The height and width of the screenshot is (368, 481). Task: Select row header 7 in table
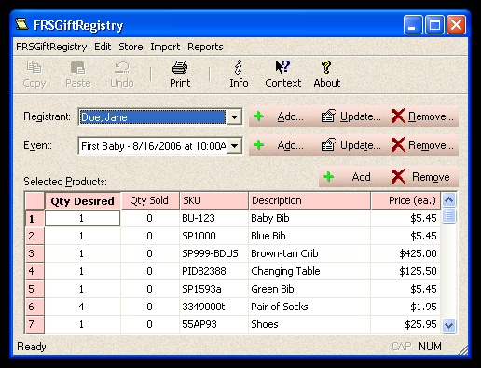[34, 324]
